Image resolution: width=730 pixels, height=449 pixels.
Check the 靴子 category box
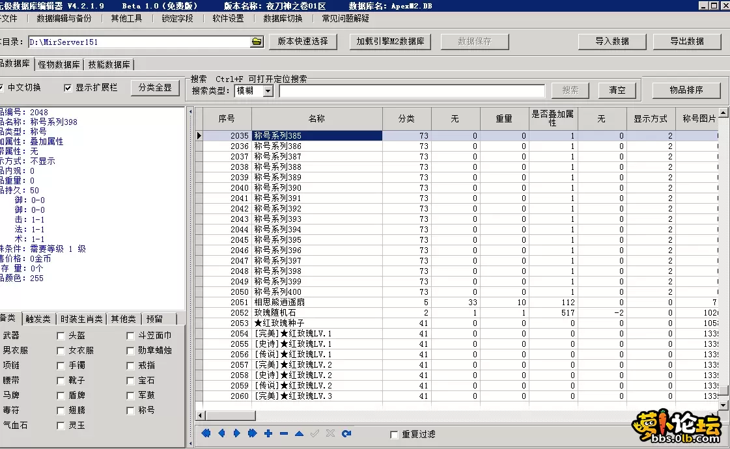pyautogui.click(x=61, y=381)
